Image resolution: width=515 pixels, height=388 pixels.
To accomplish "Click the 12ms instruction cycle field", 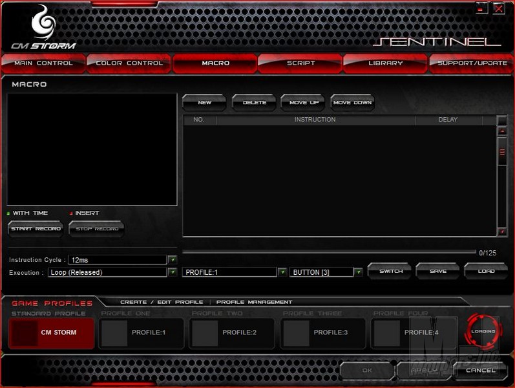I will (x=118, y=260).
